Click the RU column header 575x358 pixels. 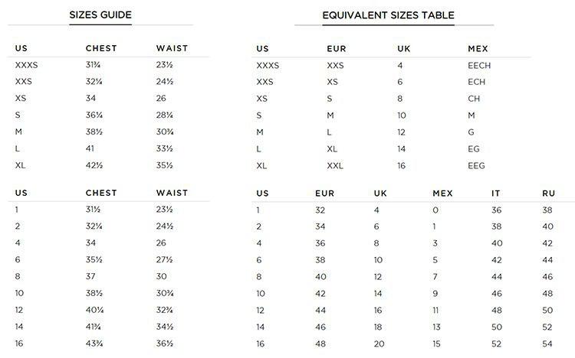(x=547, y=194)
